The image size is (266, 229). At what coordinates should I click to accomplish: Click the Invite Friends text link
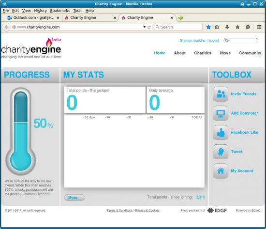click(244, 94)
